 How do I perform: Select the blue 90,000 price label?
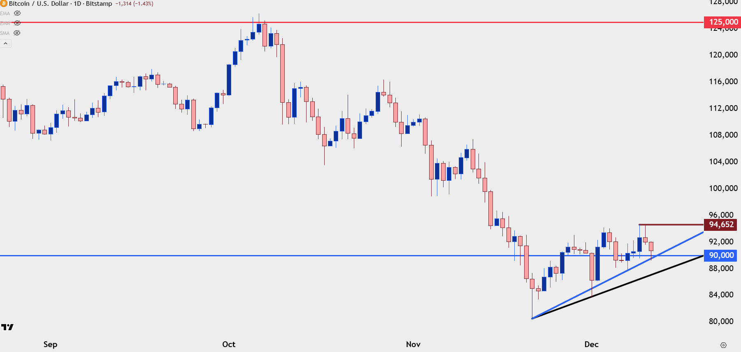point(721,255)
